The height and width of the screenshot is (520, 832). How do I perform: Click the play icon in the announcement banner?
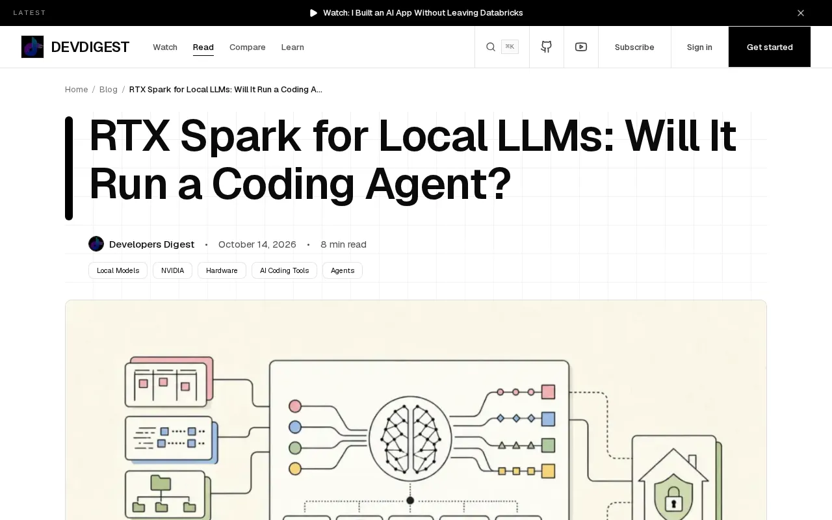(x=313, y=13)
